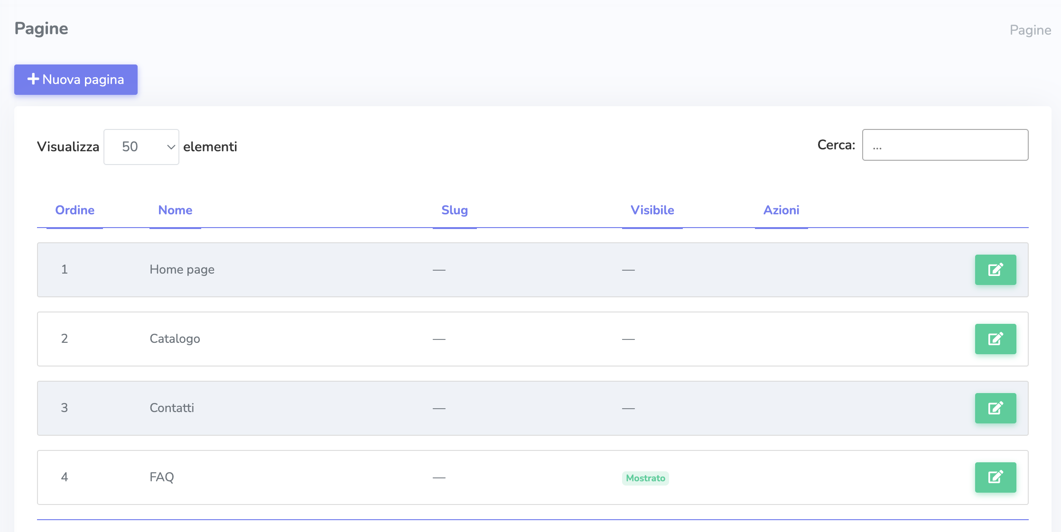Select the FAQ row name

coord(161,477)
